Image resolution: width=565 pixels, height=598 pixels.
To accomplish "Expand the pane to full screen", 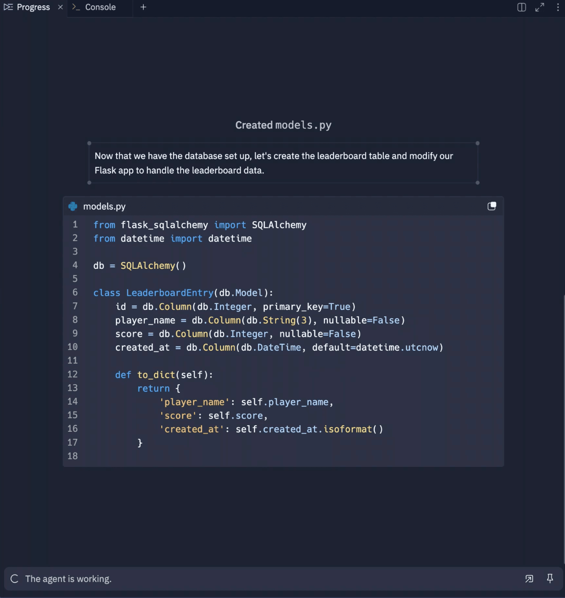I will (540, 7).
